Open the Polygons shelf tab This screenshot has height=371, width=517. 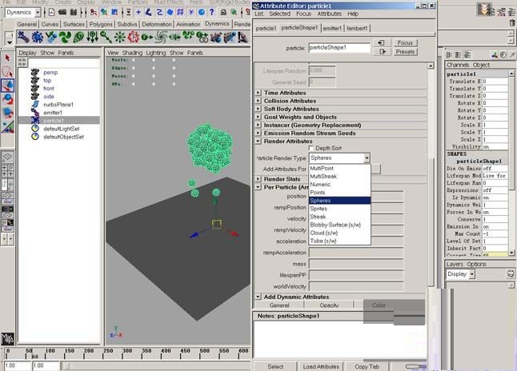coord(101,24)
